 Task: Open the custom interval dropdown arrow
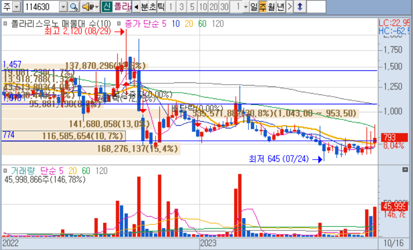(x=245, y=7)
